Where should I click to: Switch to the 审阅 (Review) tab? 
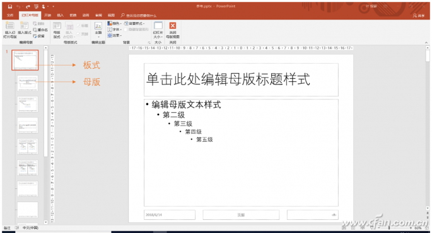(x=98, y=15)
